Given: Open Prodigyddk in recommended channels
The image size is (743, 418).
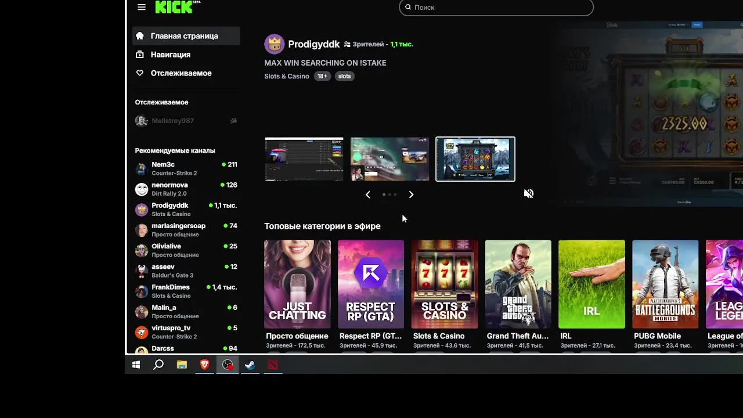Looking at the screenshot, I should [x=186, y=209].
